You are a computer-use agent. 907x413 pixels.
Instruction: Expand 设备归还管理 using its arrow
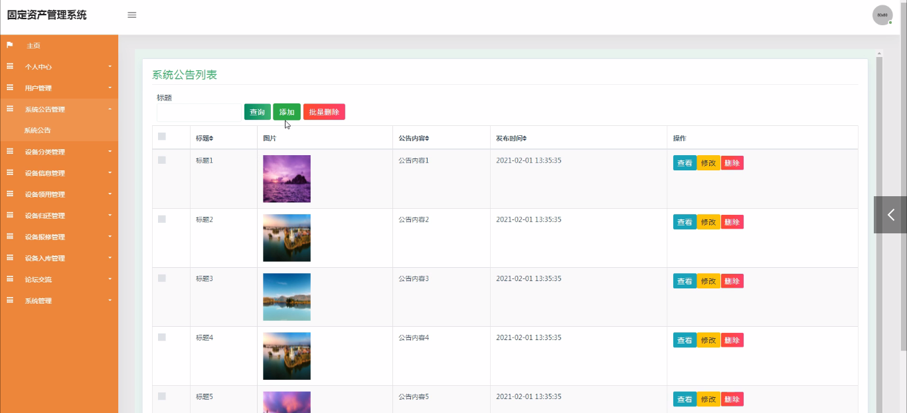tap(110, 215)
